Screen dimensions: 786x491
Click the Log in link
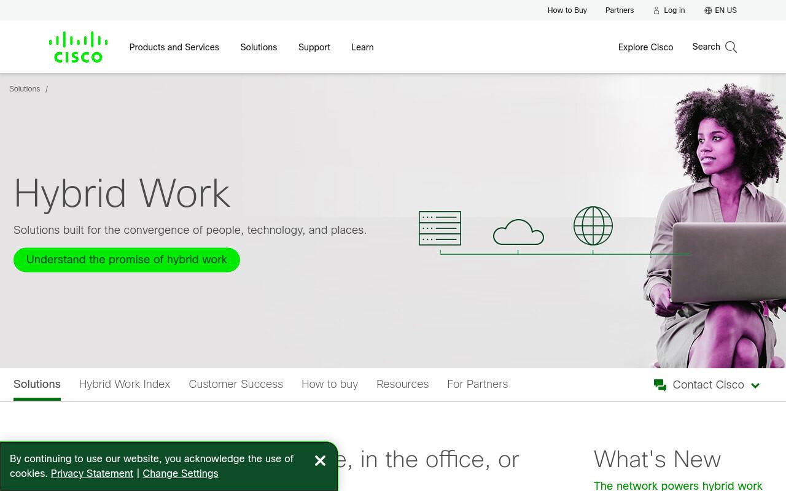point(674,10)
